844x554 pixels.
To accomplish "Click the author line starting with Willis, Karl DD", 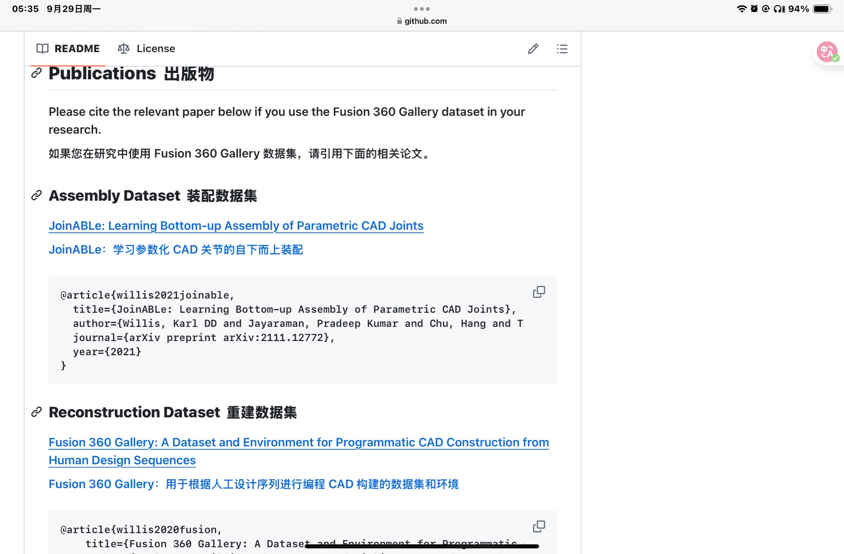I will [298, 323].
